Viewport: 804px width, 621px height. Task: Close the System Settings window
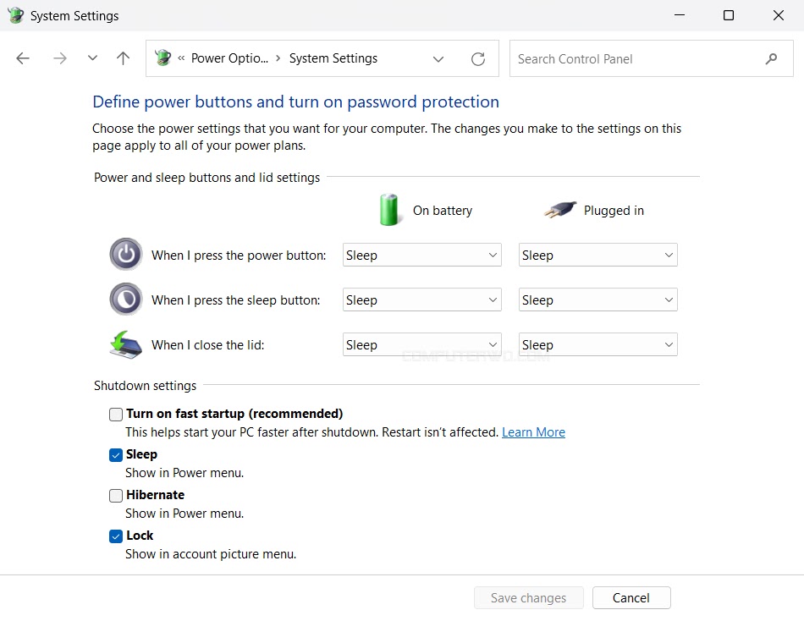point(779,15)
